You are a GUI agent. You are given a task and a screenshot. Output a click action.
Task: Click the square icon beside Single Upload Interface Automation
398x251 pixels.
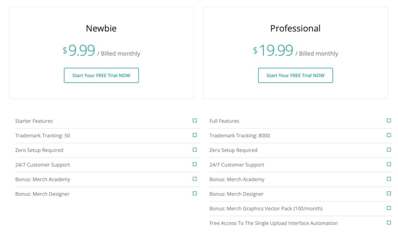(x=389, y=223)
